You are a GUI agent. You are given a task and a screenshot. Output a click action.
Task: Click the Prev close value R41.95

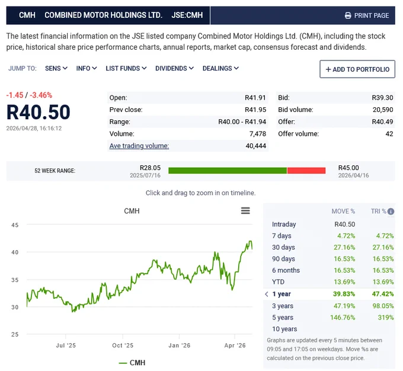[255, 110]
